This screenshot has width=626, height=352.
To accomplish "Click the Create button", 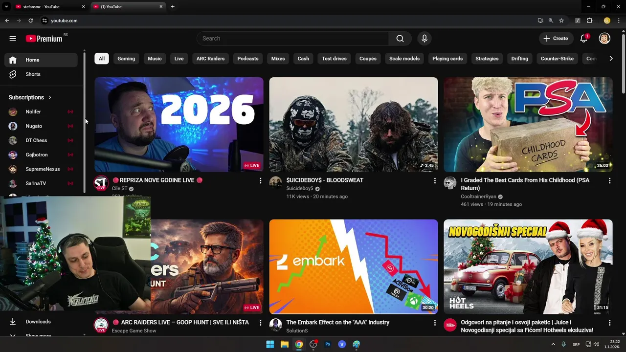I will pos(556,39).
